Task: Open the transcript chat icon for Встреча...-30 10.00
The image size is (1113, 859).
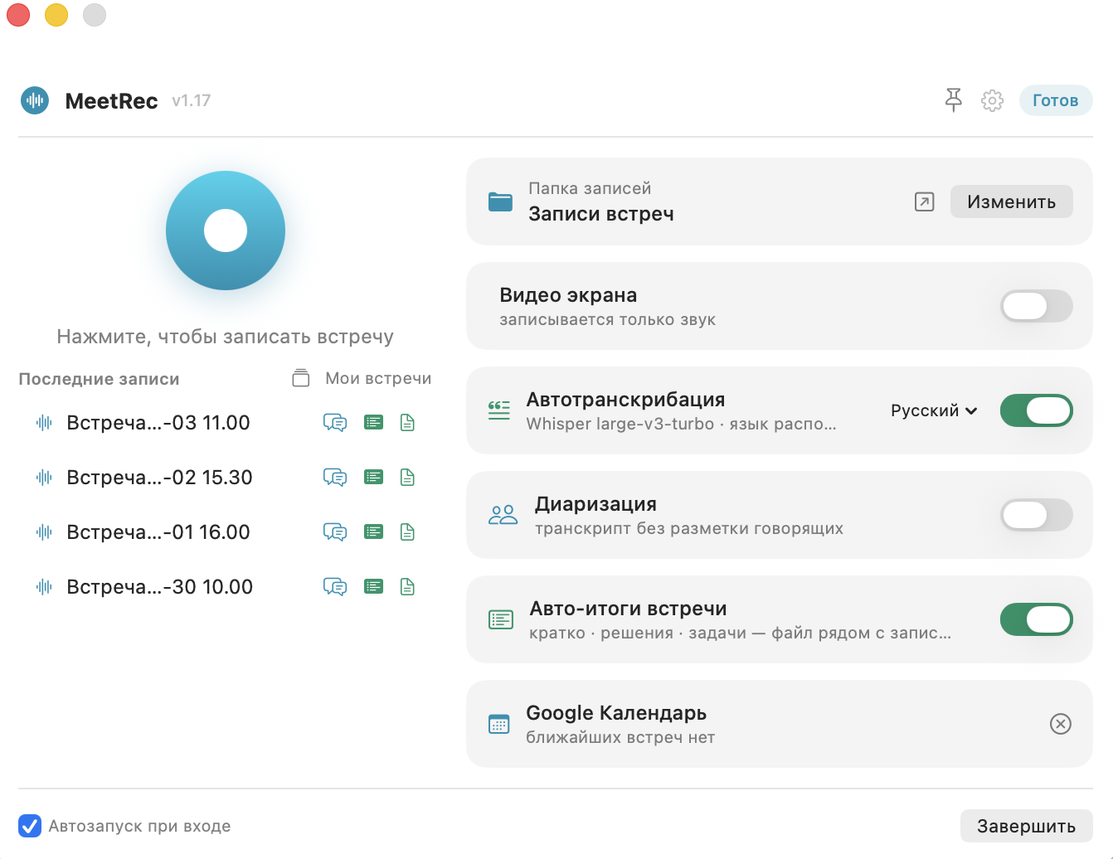Action: coord(335,587)
